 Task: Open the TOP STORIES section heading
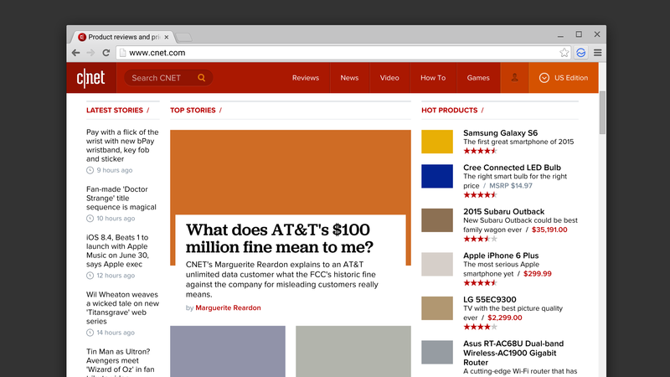[x=193, y=111]
